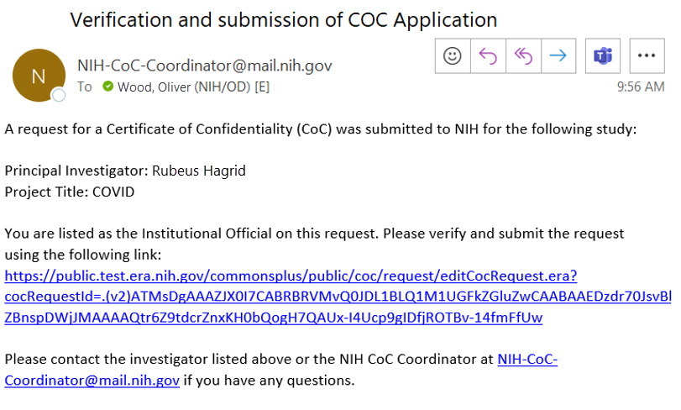Open sender NIH-CoC-Coordinator@mail.nih.gov contact card

coord(204,66)
